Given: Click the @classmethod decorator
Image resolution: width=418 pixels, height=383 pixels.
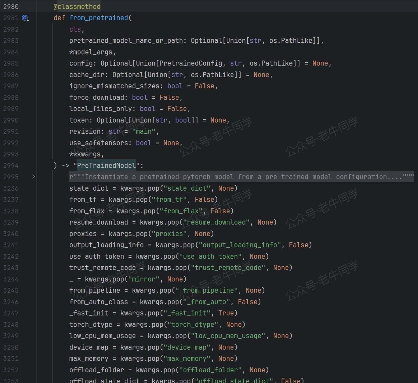Looking at the screenshot, I should (77, 7).
